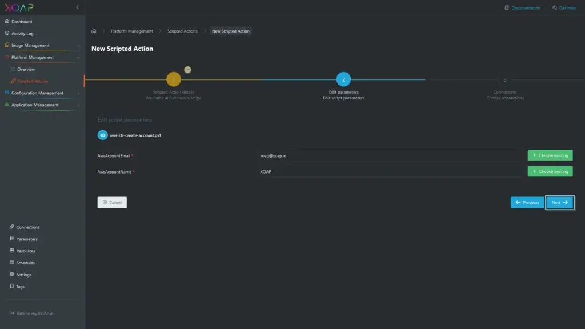
Task: Open the Documentation link
Action: 526,8
